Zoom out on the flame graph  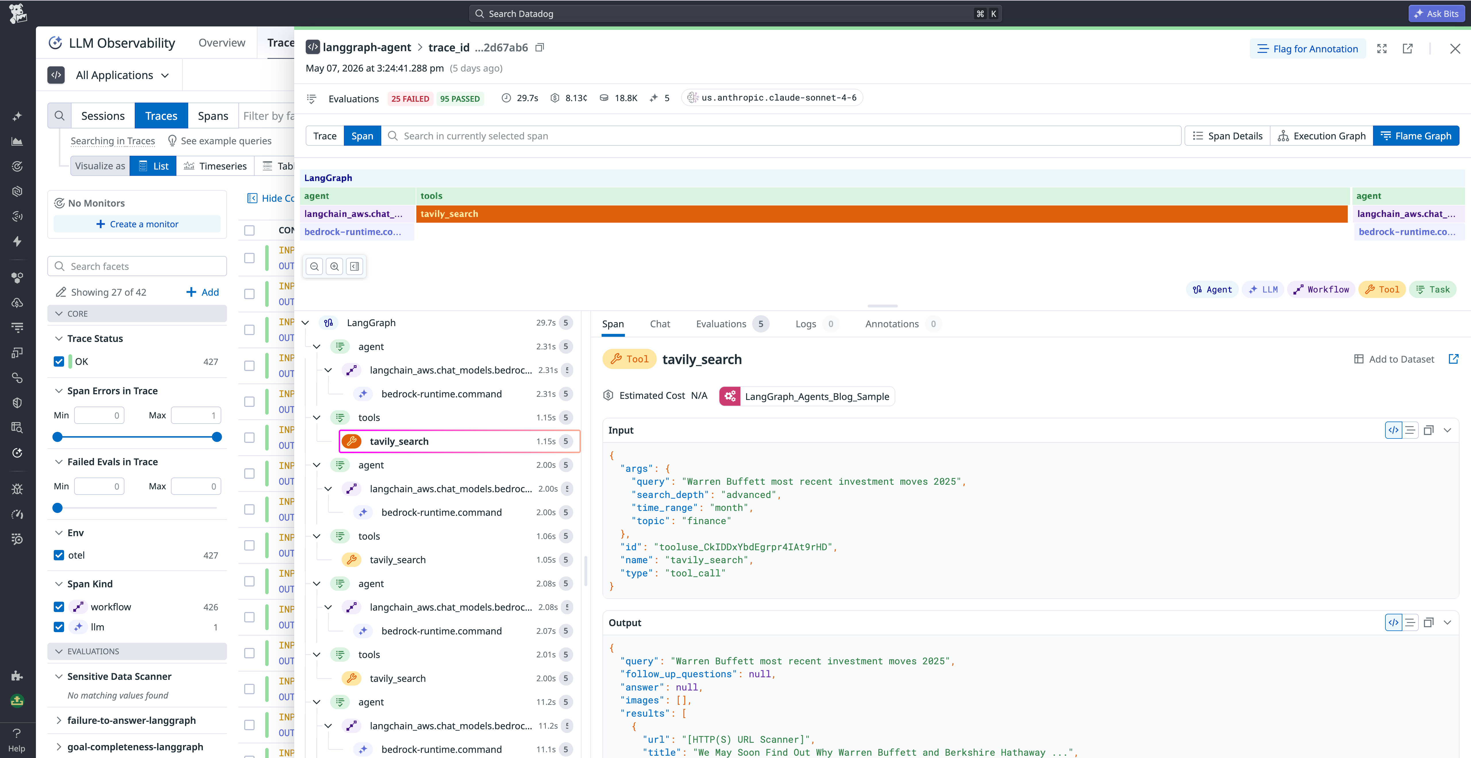[314, 267]
